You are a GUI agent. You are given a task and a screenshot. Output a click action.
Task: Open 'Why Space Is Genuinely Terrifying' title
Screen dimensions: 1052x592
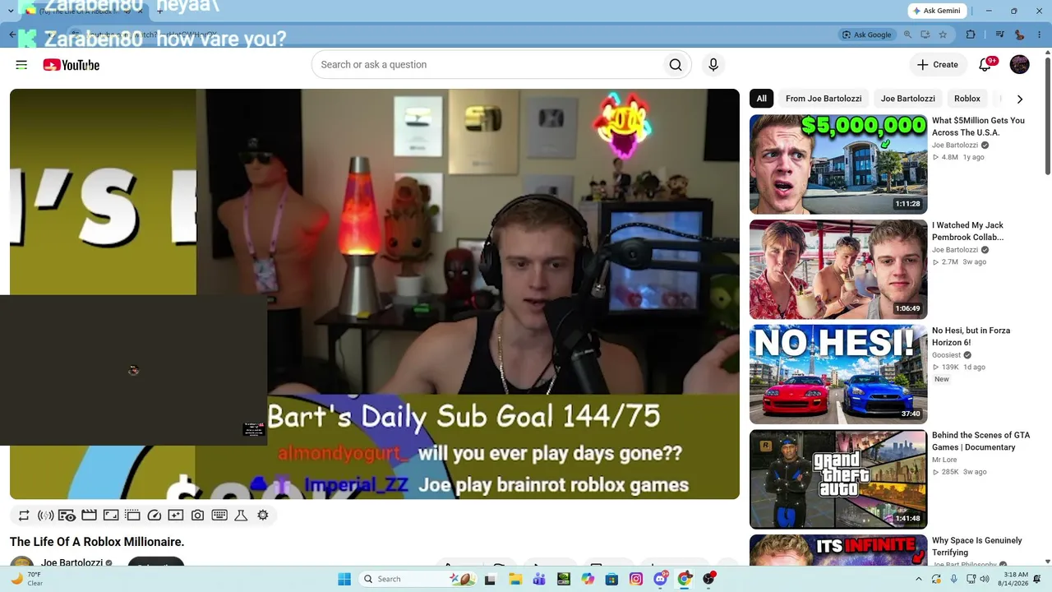point(977,547)
